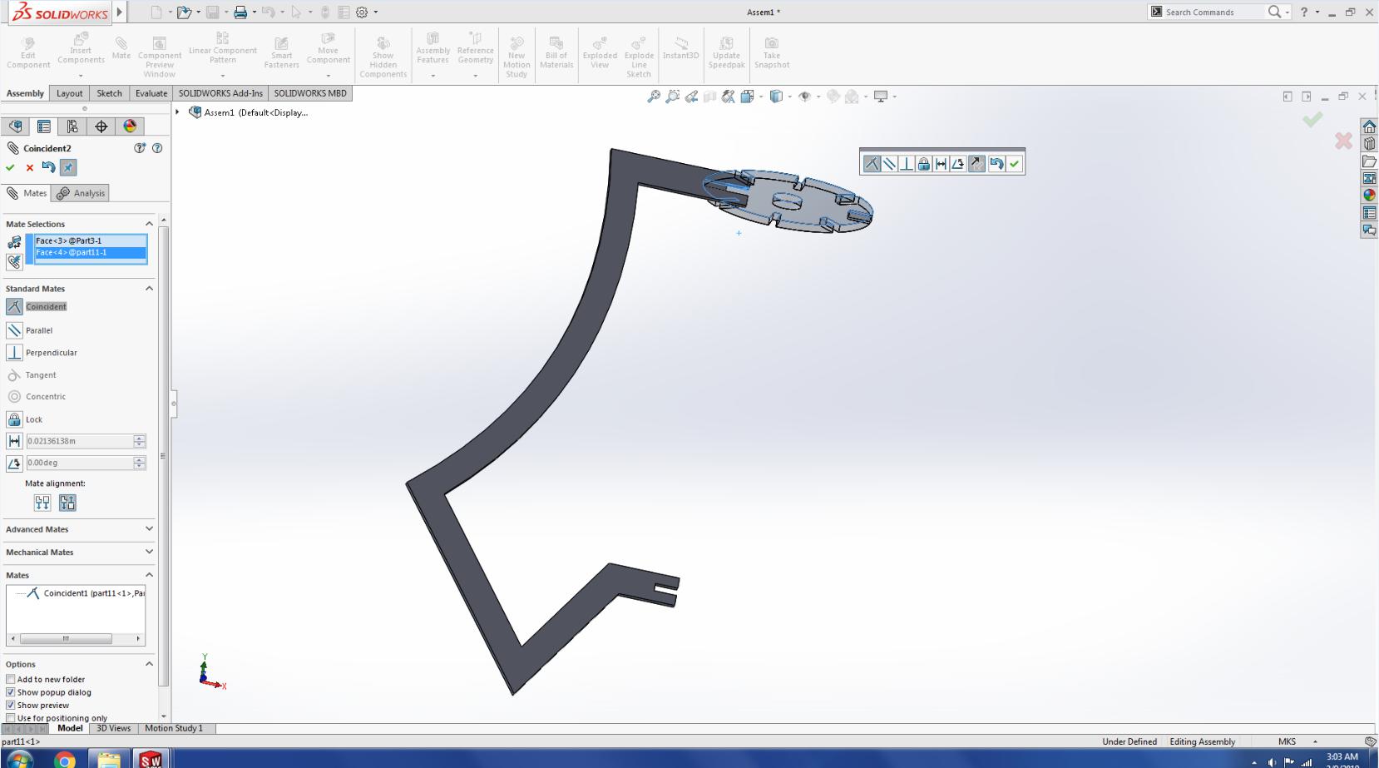Screen dimensions: 1379x768
Task: Open the MKS unit system dropdown
Action: click(1315, 741)
